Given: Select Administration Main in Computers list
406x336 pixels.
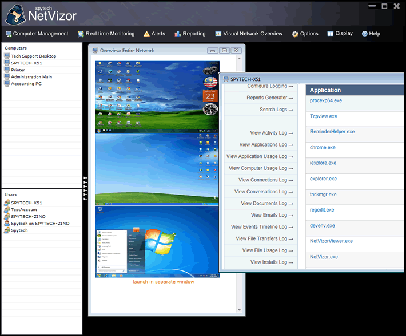Looking at the screenshot, I should 31,76.
